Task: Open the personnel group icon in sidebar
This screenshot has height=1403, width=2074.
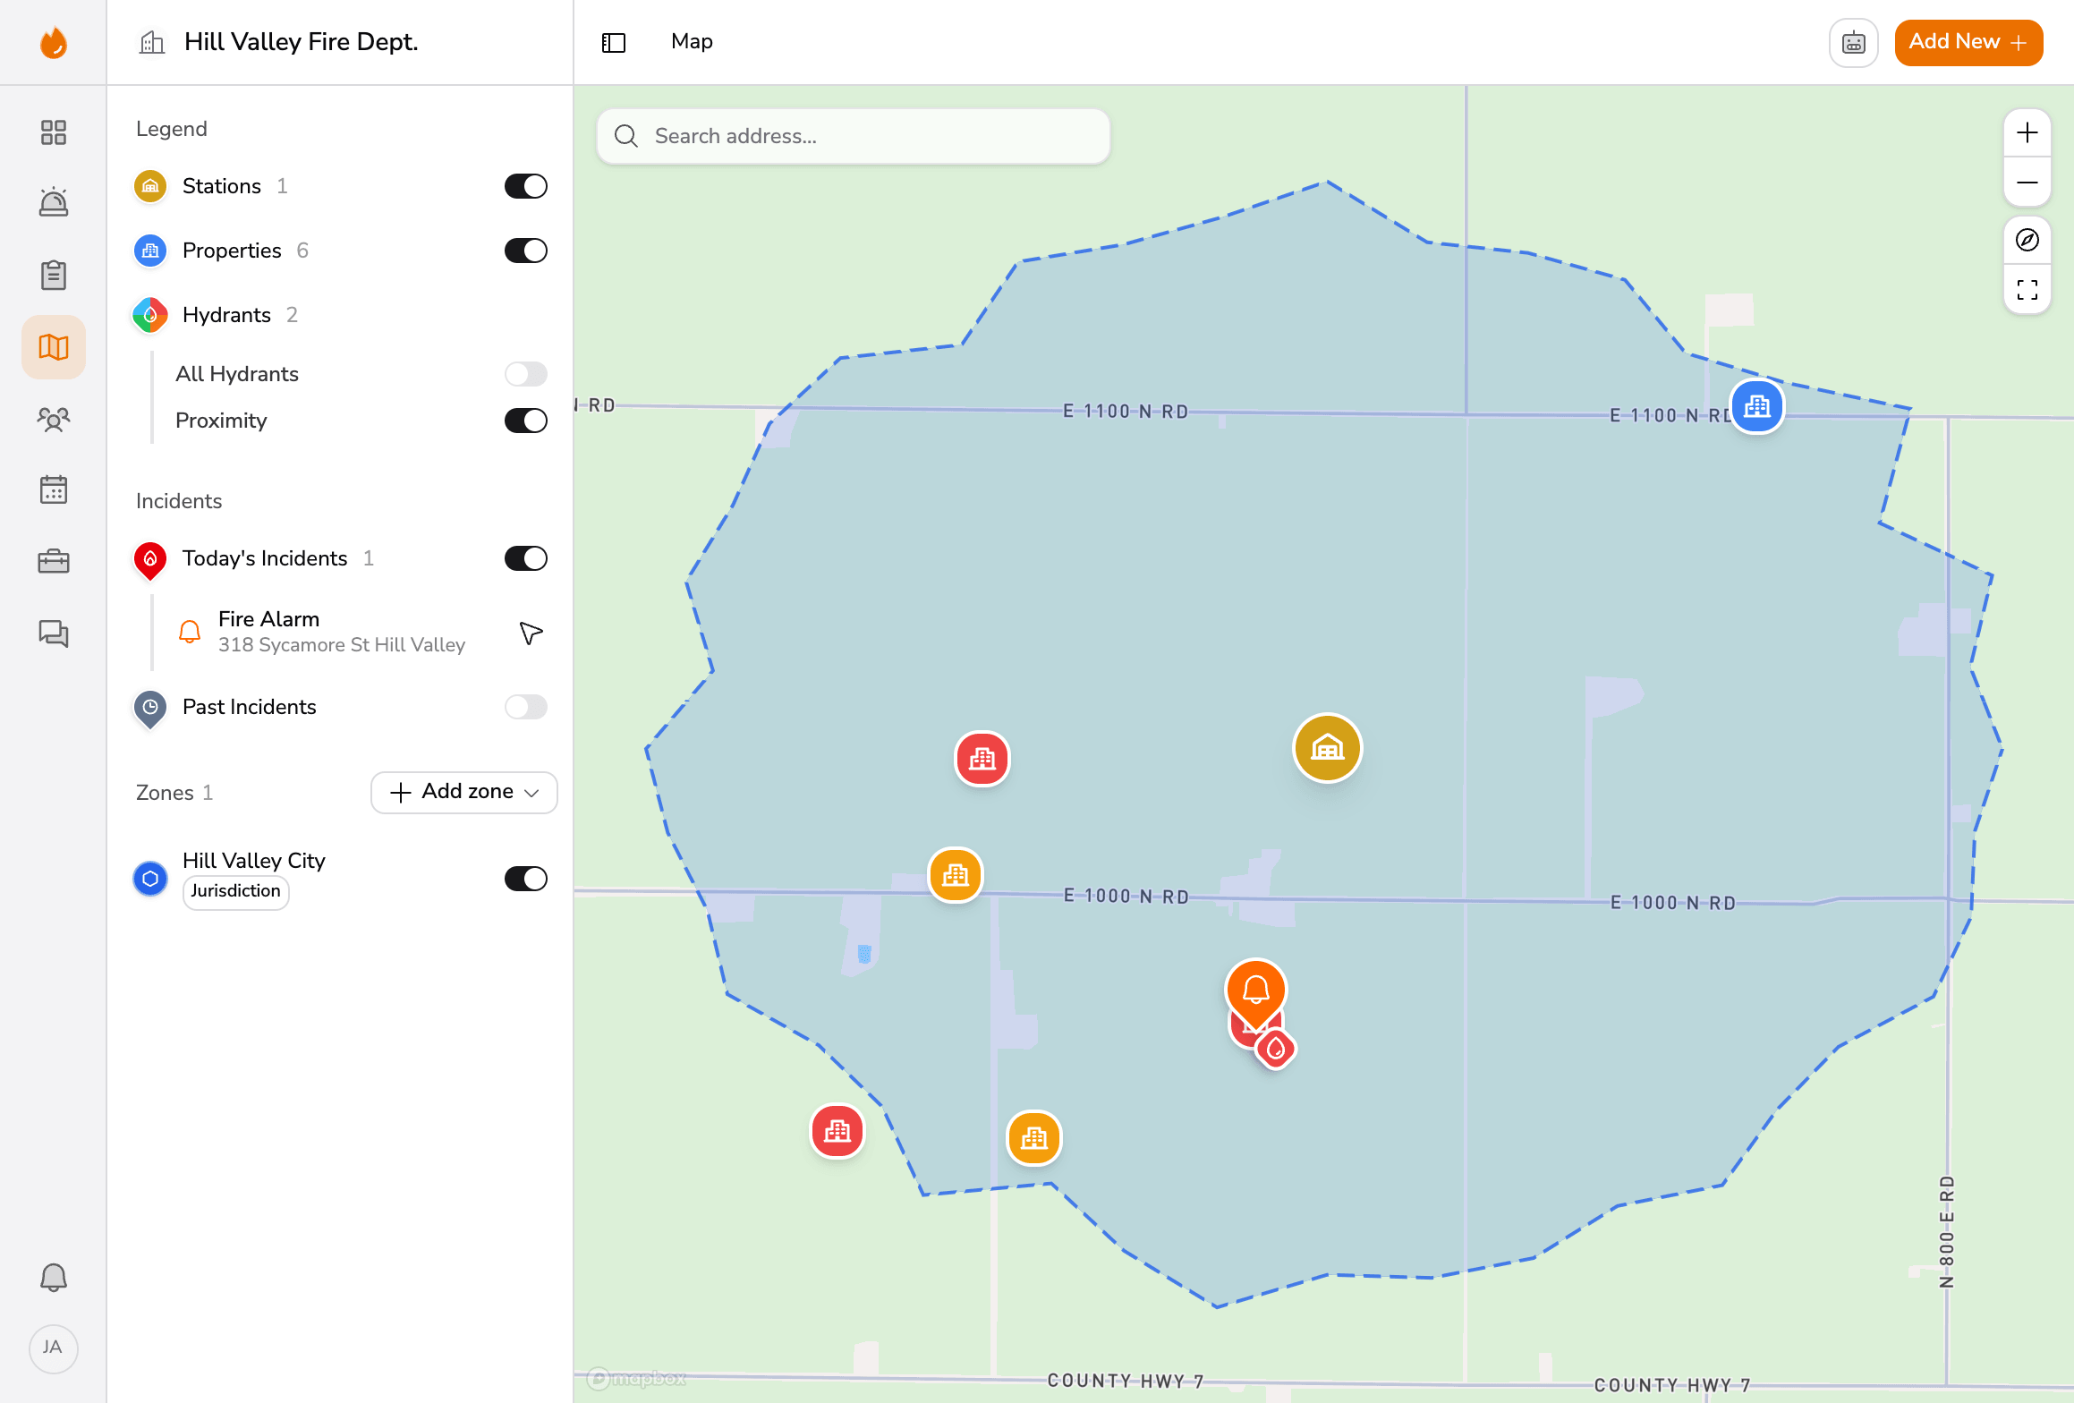Action: click(54, 419)
